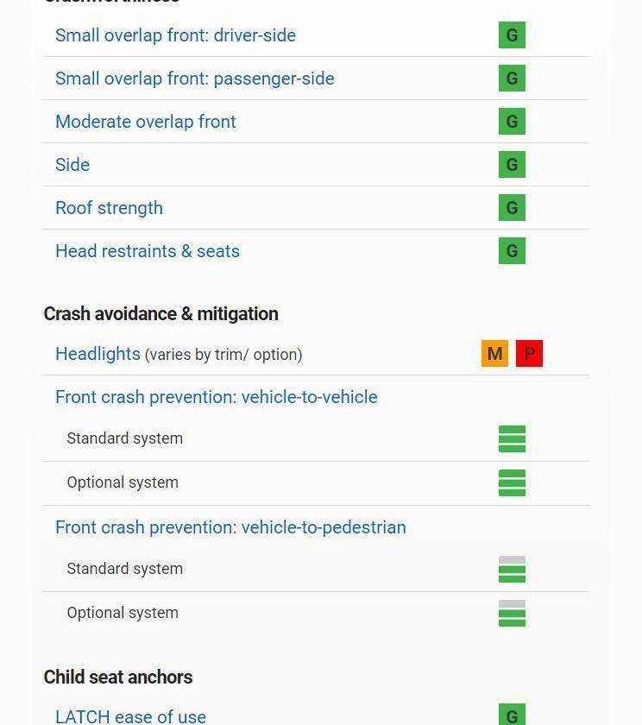This screenshot has width=642, height=725.
Task: Click the G rating badge for passenger-side small overlap
Action: point(512,79)
